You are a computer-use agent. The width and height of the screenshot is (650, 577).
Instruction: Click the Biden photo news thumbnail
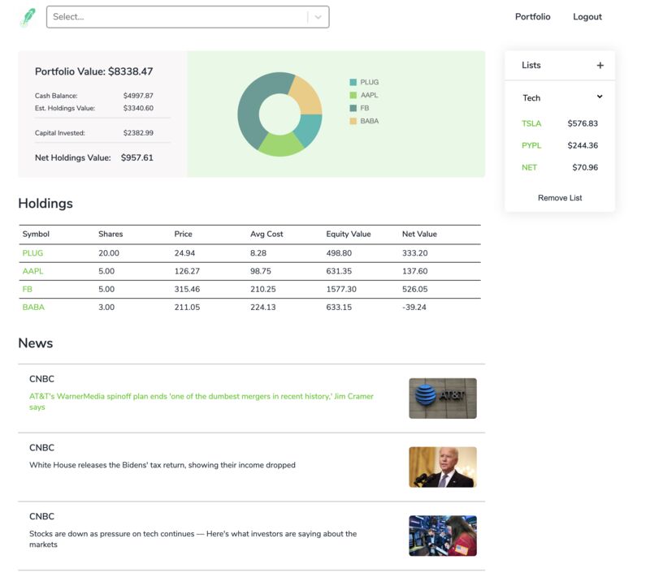pos(443,467)
